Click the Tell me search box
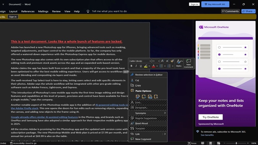Viewport: 258px width, 145px height. click(x=109, y=11)
